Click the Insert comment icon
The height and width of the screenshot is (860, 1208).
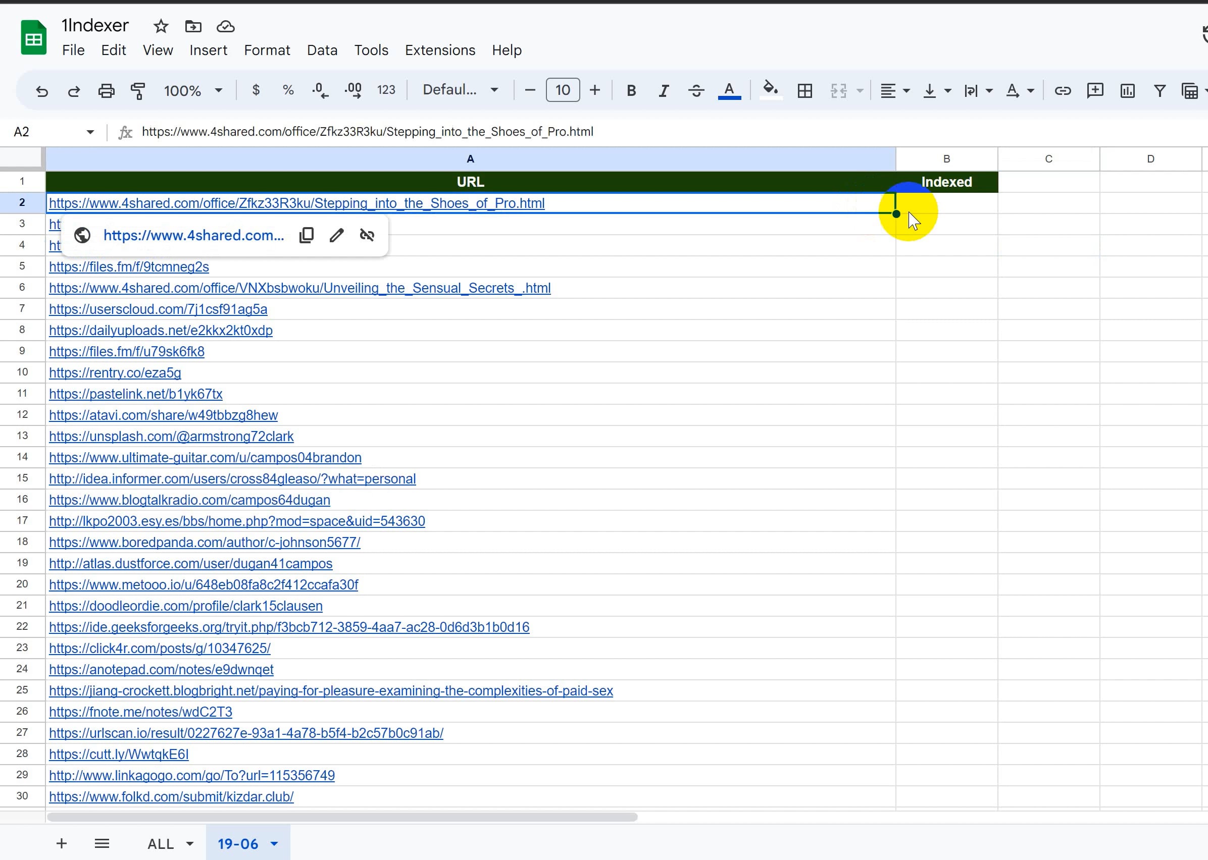point(1094,91)
